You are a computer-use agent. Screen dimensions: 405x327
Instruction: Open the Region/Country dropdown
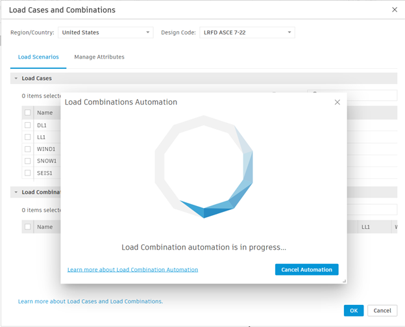pos(105,33)
